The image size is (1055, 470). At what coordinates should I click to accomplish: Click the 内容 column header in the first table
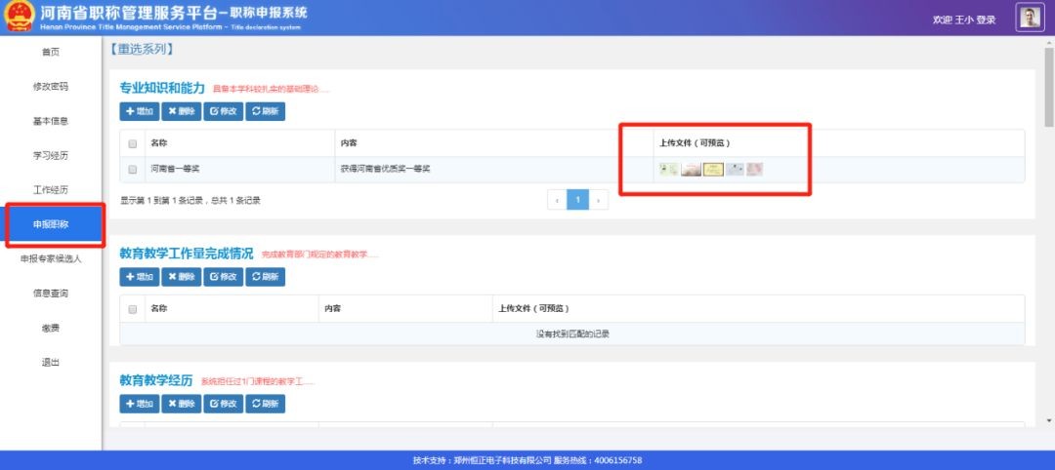click(x=349, y=143)
